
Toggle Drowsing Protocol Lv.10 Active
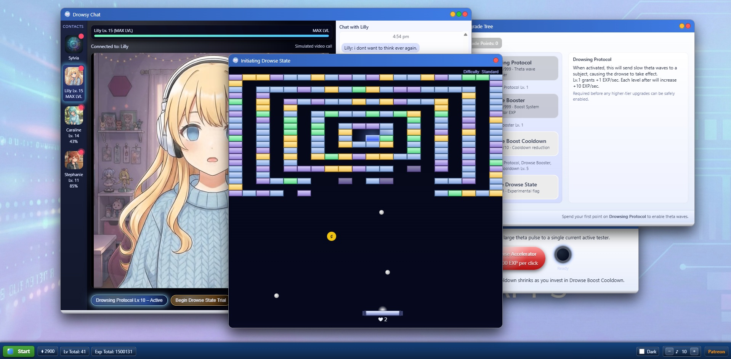[129, 300]
